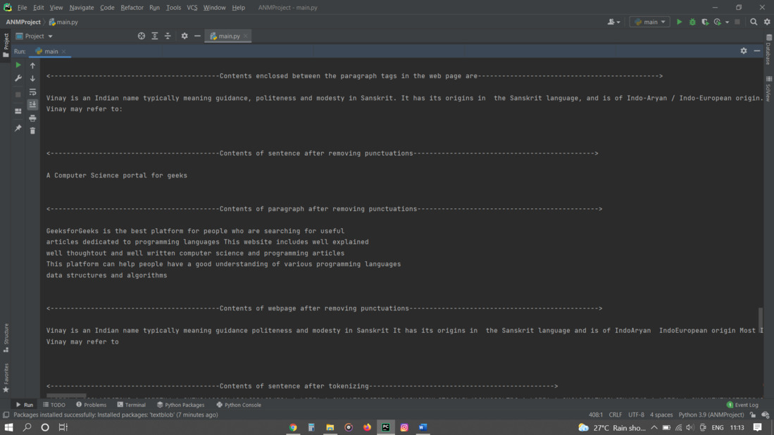Click ANMProject breadcrumb
Screen dimensions: 774x435
pyautogui.click(x=23, y=22)
